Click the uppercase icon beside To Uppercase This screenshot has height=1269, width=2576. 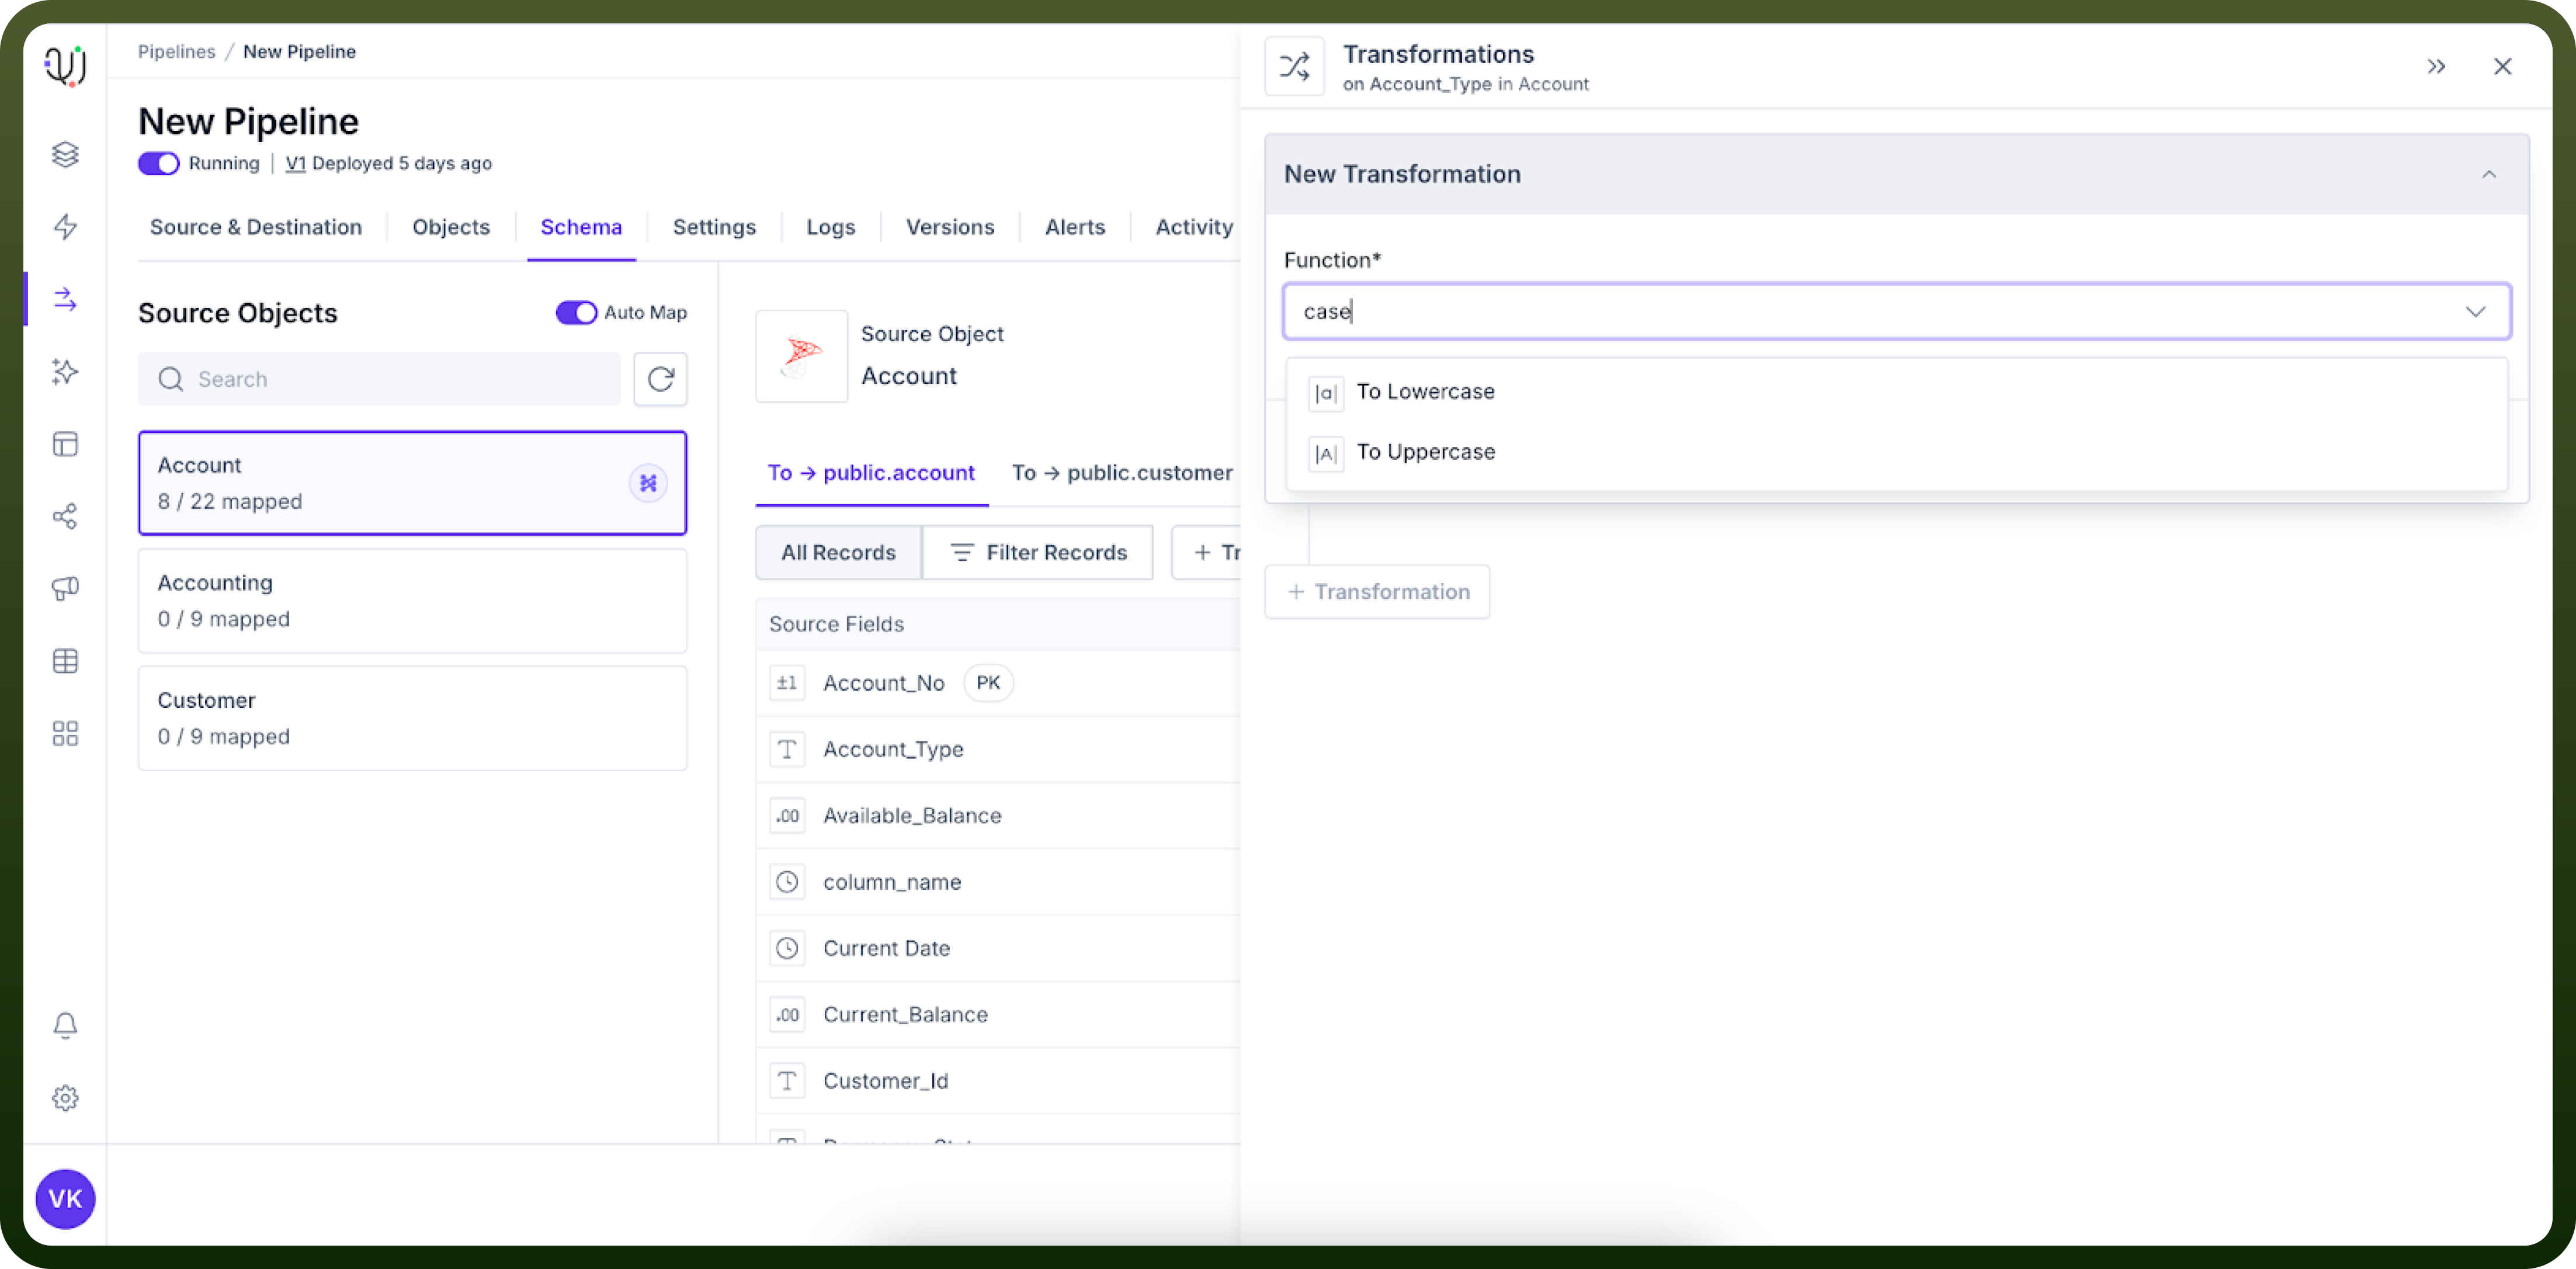pos(1325,454)
